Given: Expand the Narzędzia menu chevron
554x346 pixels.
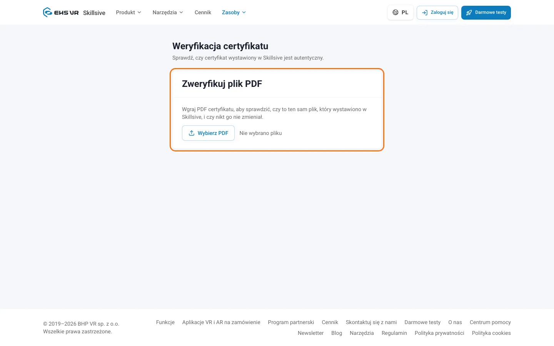Looking at the screenshot, I should (x=181, y=12).
